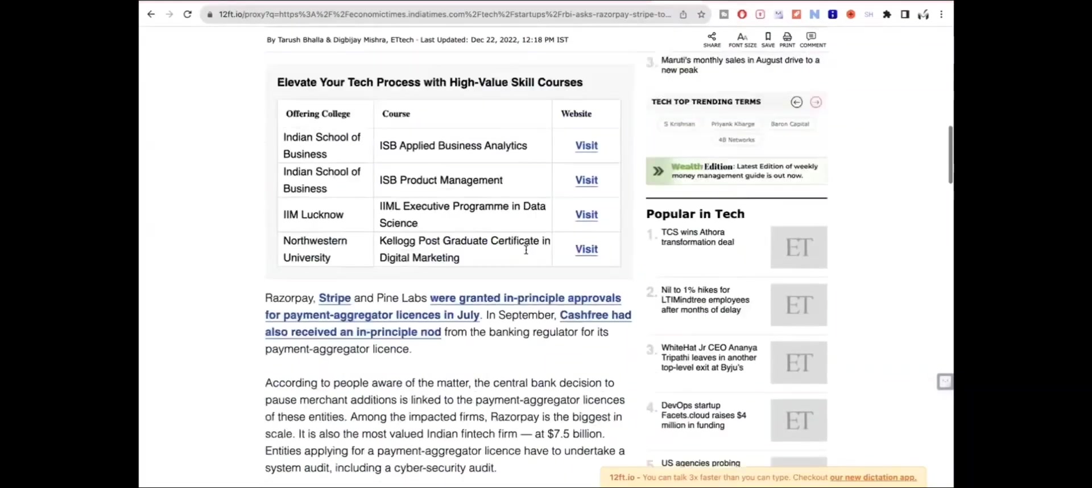Select the Priyank Kharge trending term
Screen dimensions: 1092x488
pyautogui.click(x=733, y=124)
